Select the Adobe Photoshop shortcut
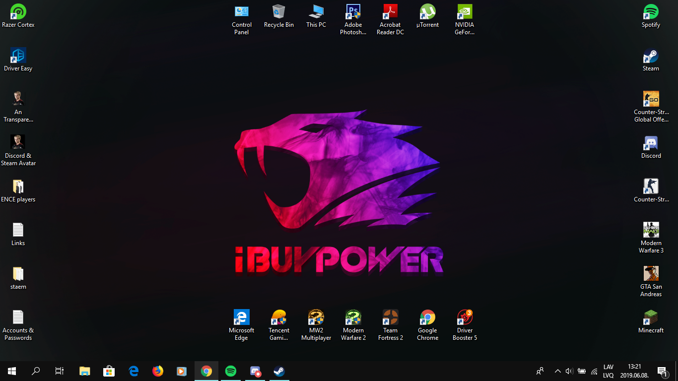Screen dimensions: 678x381 point(353,19)
